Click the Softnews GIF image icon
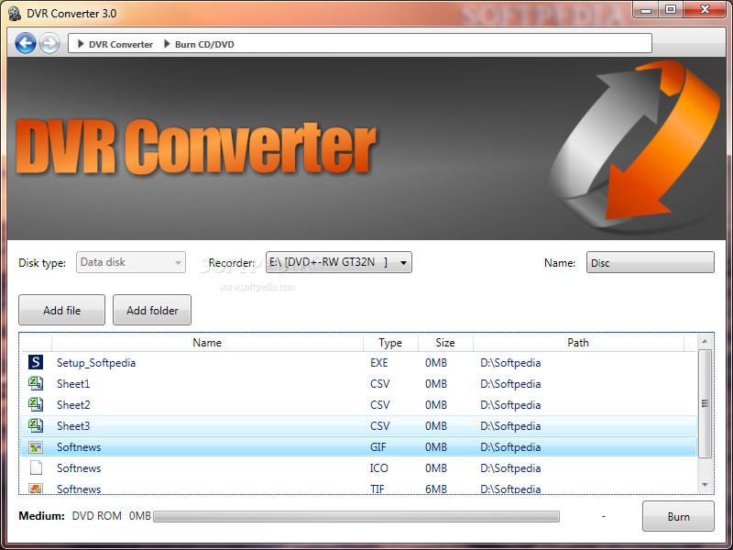The height and width of the screenshot is (550, 733). 36,447
